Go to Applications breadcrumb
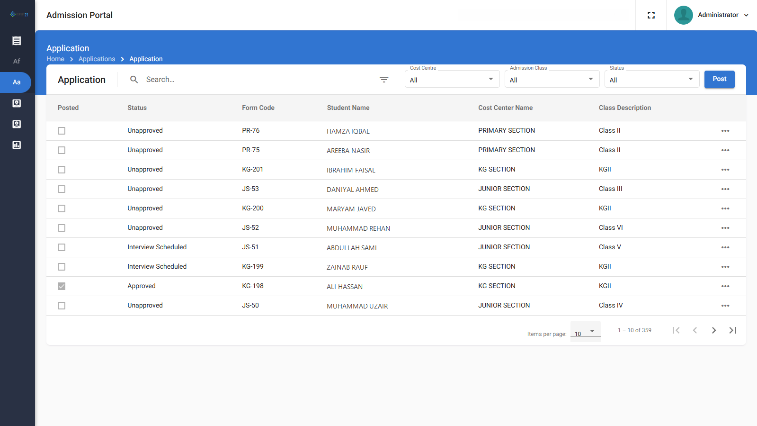The image size is (757, 426). [x=97, y=59]
